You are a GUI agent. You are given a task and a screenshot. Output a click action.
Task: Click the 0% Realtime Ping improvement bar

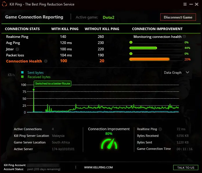pos(156,42)
